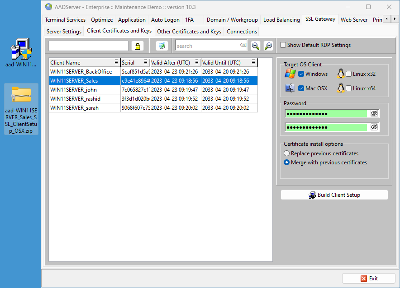The height and width of the screenshot is (288, 400).
Task: Reveal the first password with the eye icon
Action: point(374,114)
